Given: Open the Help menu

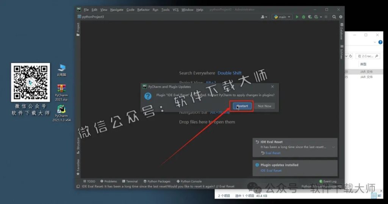Looking at the screenshot, I should click(x=200, y=9).
